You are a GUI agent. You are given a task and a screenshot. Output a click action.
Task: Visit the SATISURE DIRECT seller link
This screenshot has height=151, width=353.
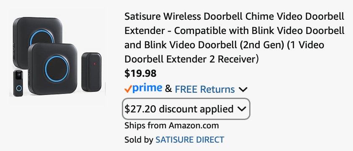pyautogui.click(x=190, y=140)
